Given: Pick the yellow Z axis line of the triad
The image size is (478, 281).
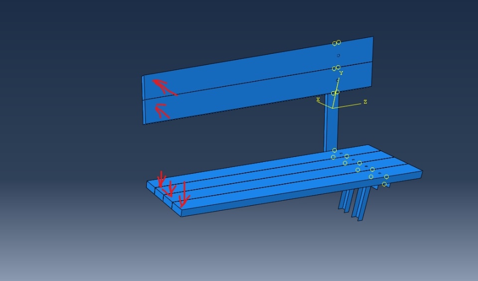Looking at the screenshot, I should tap(347, 106).
